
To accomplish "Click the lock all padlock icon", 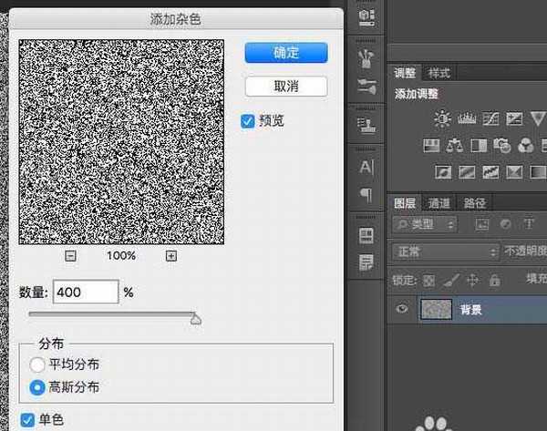I will coord(494,281).
